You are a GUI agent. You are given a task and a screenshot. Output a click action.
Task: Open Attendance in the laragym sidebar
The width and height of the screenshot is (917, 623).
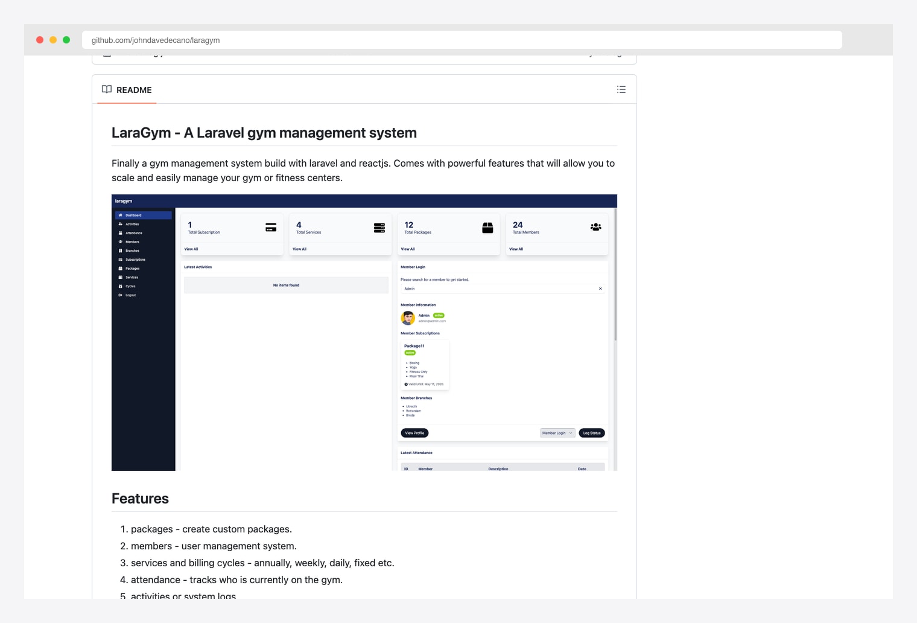point(134,233)
